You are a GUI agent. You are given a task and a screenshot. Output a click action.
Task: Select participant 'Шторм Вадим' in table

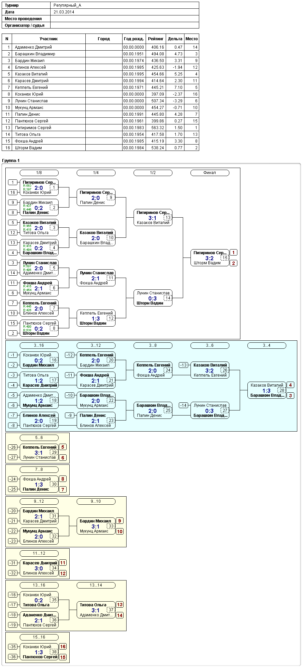coord(28,148)
